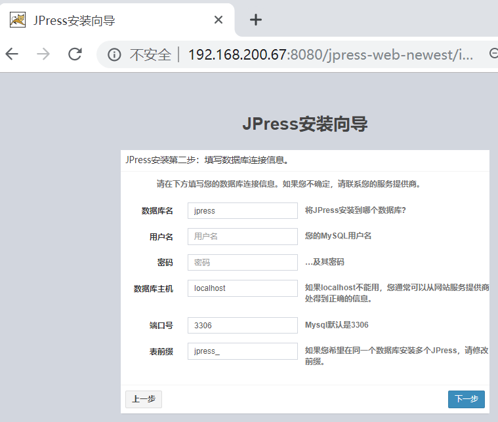Click the 用户名 field label
This screenshot has height=422, width=498.
(x=161, y=237)
